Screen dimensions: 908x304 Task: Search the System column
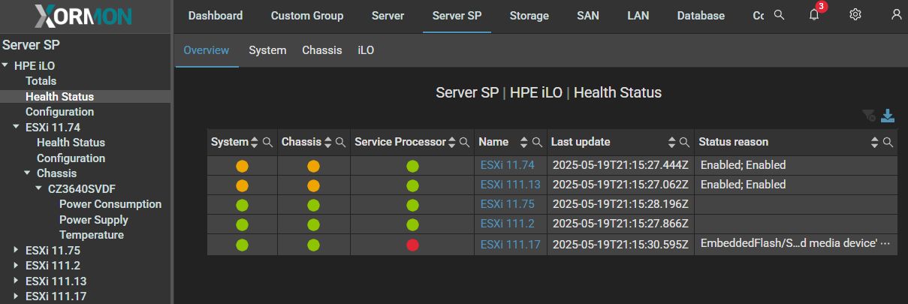point(267,142)
